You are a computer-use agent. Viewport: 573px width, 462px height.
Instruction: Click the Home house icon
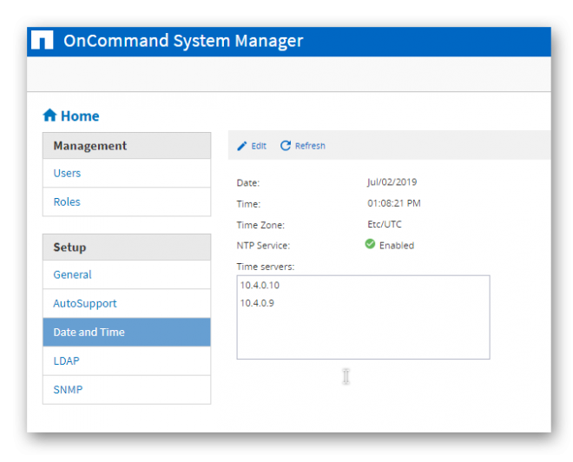click(x=49, y=115)
